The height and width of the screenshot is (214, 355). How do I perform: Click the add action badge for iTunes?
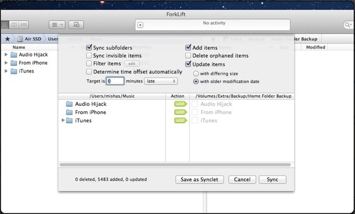click(180, 120)
